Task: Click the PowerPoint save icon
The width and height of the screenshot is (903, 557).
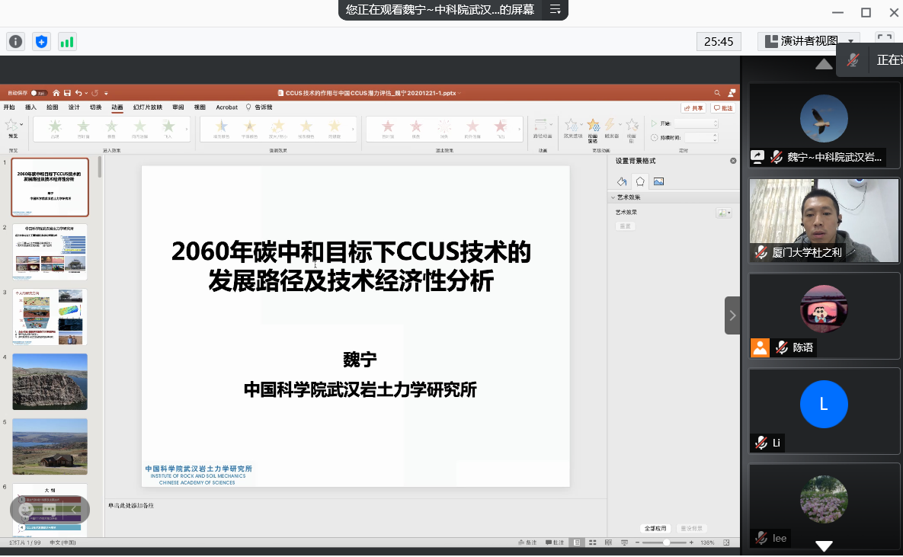Action: tap(67, 93)
